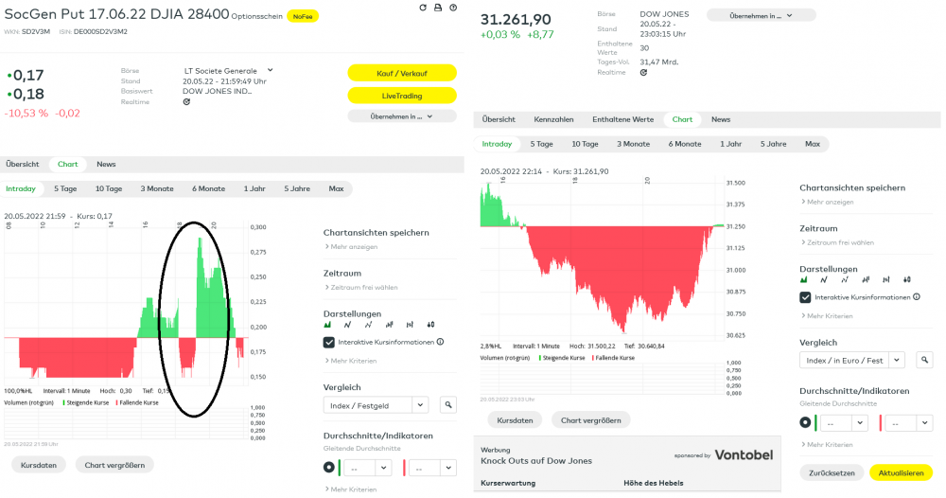Select 3 Monate range in Dow Jones chart
Viewport: 946px width, 498px height.
[x=634, y=144]
